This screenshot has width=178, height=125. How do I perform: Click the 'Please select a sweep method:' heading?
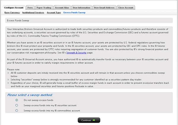pos(30,95)
